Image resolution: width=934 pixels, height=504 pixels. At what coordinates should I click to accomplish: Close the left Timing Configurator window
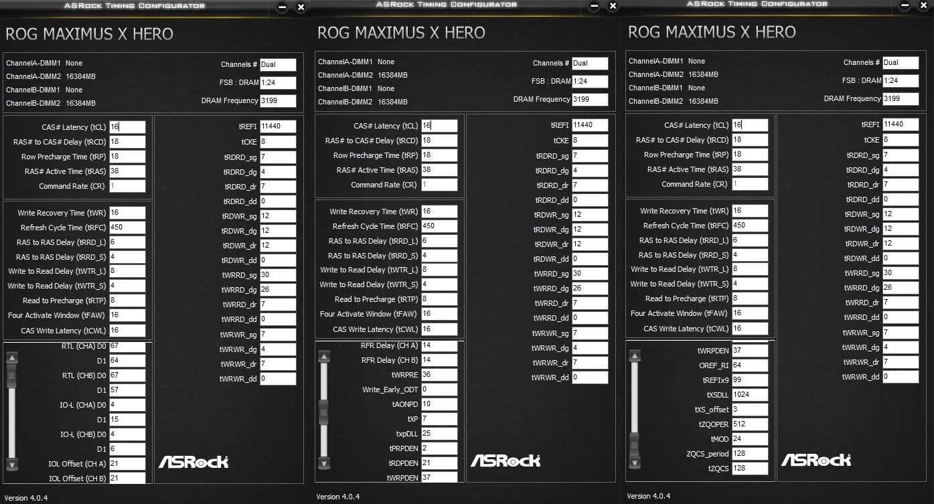point(301,7)
